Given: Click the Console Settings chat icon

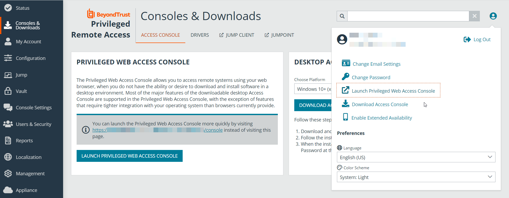Looking at the screenshot, I should 8,107.
